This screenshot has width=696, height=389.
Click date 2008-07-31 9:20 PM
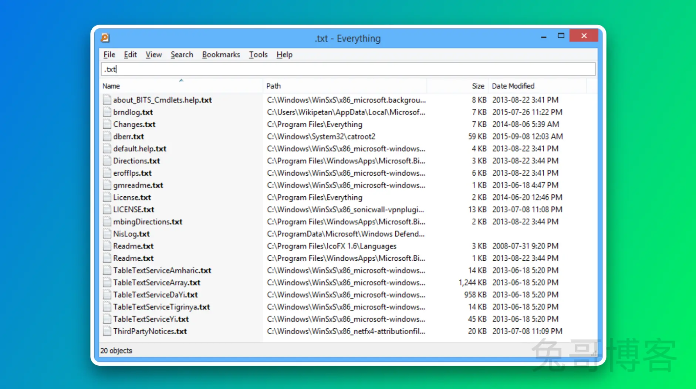tap(525, 246)
